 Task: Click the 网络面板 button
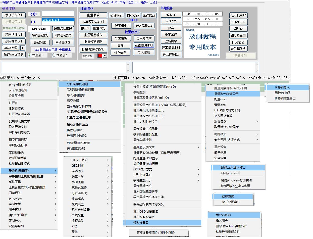point(239,42)
